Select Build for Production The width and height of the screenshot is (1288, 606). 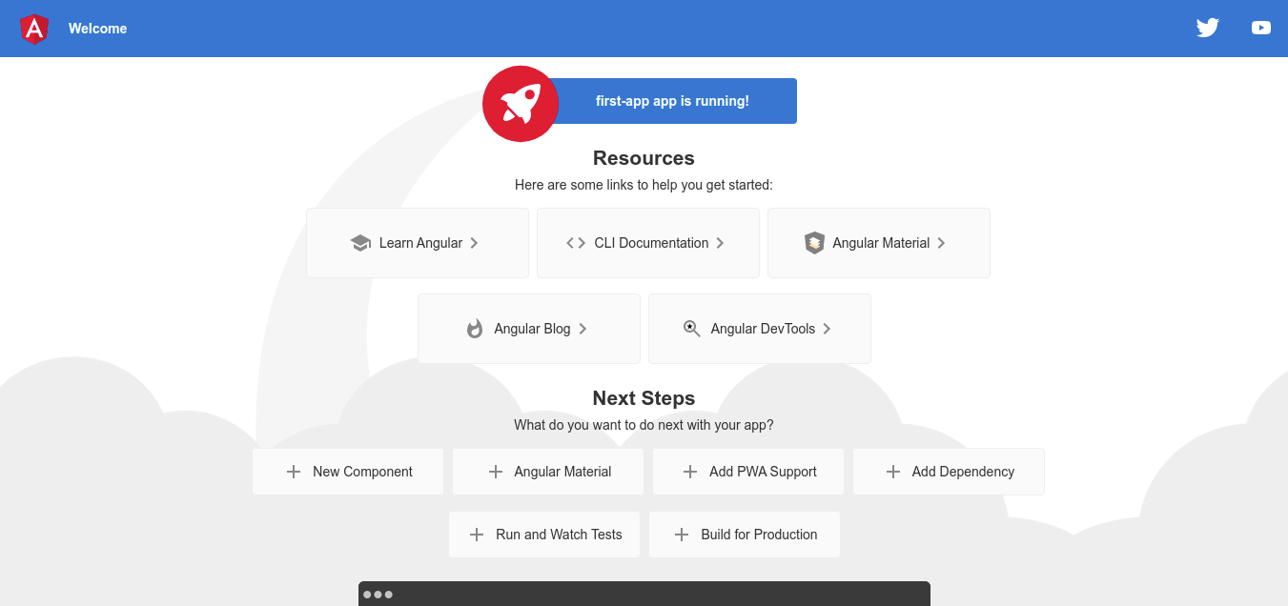pos(745,535)
